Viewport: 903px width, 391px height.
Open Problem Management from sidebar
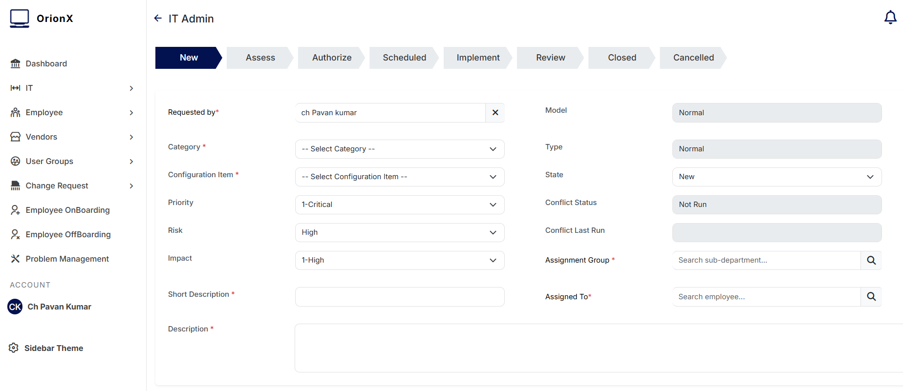67,259
